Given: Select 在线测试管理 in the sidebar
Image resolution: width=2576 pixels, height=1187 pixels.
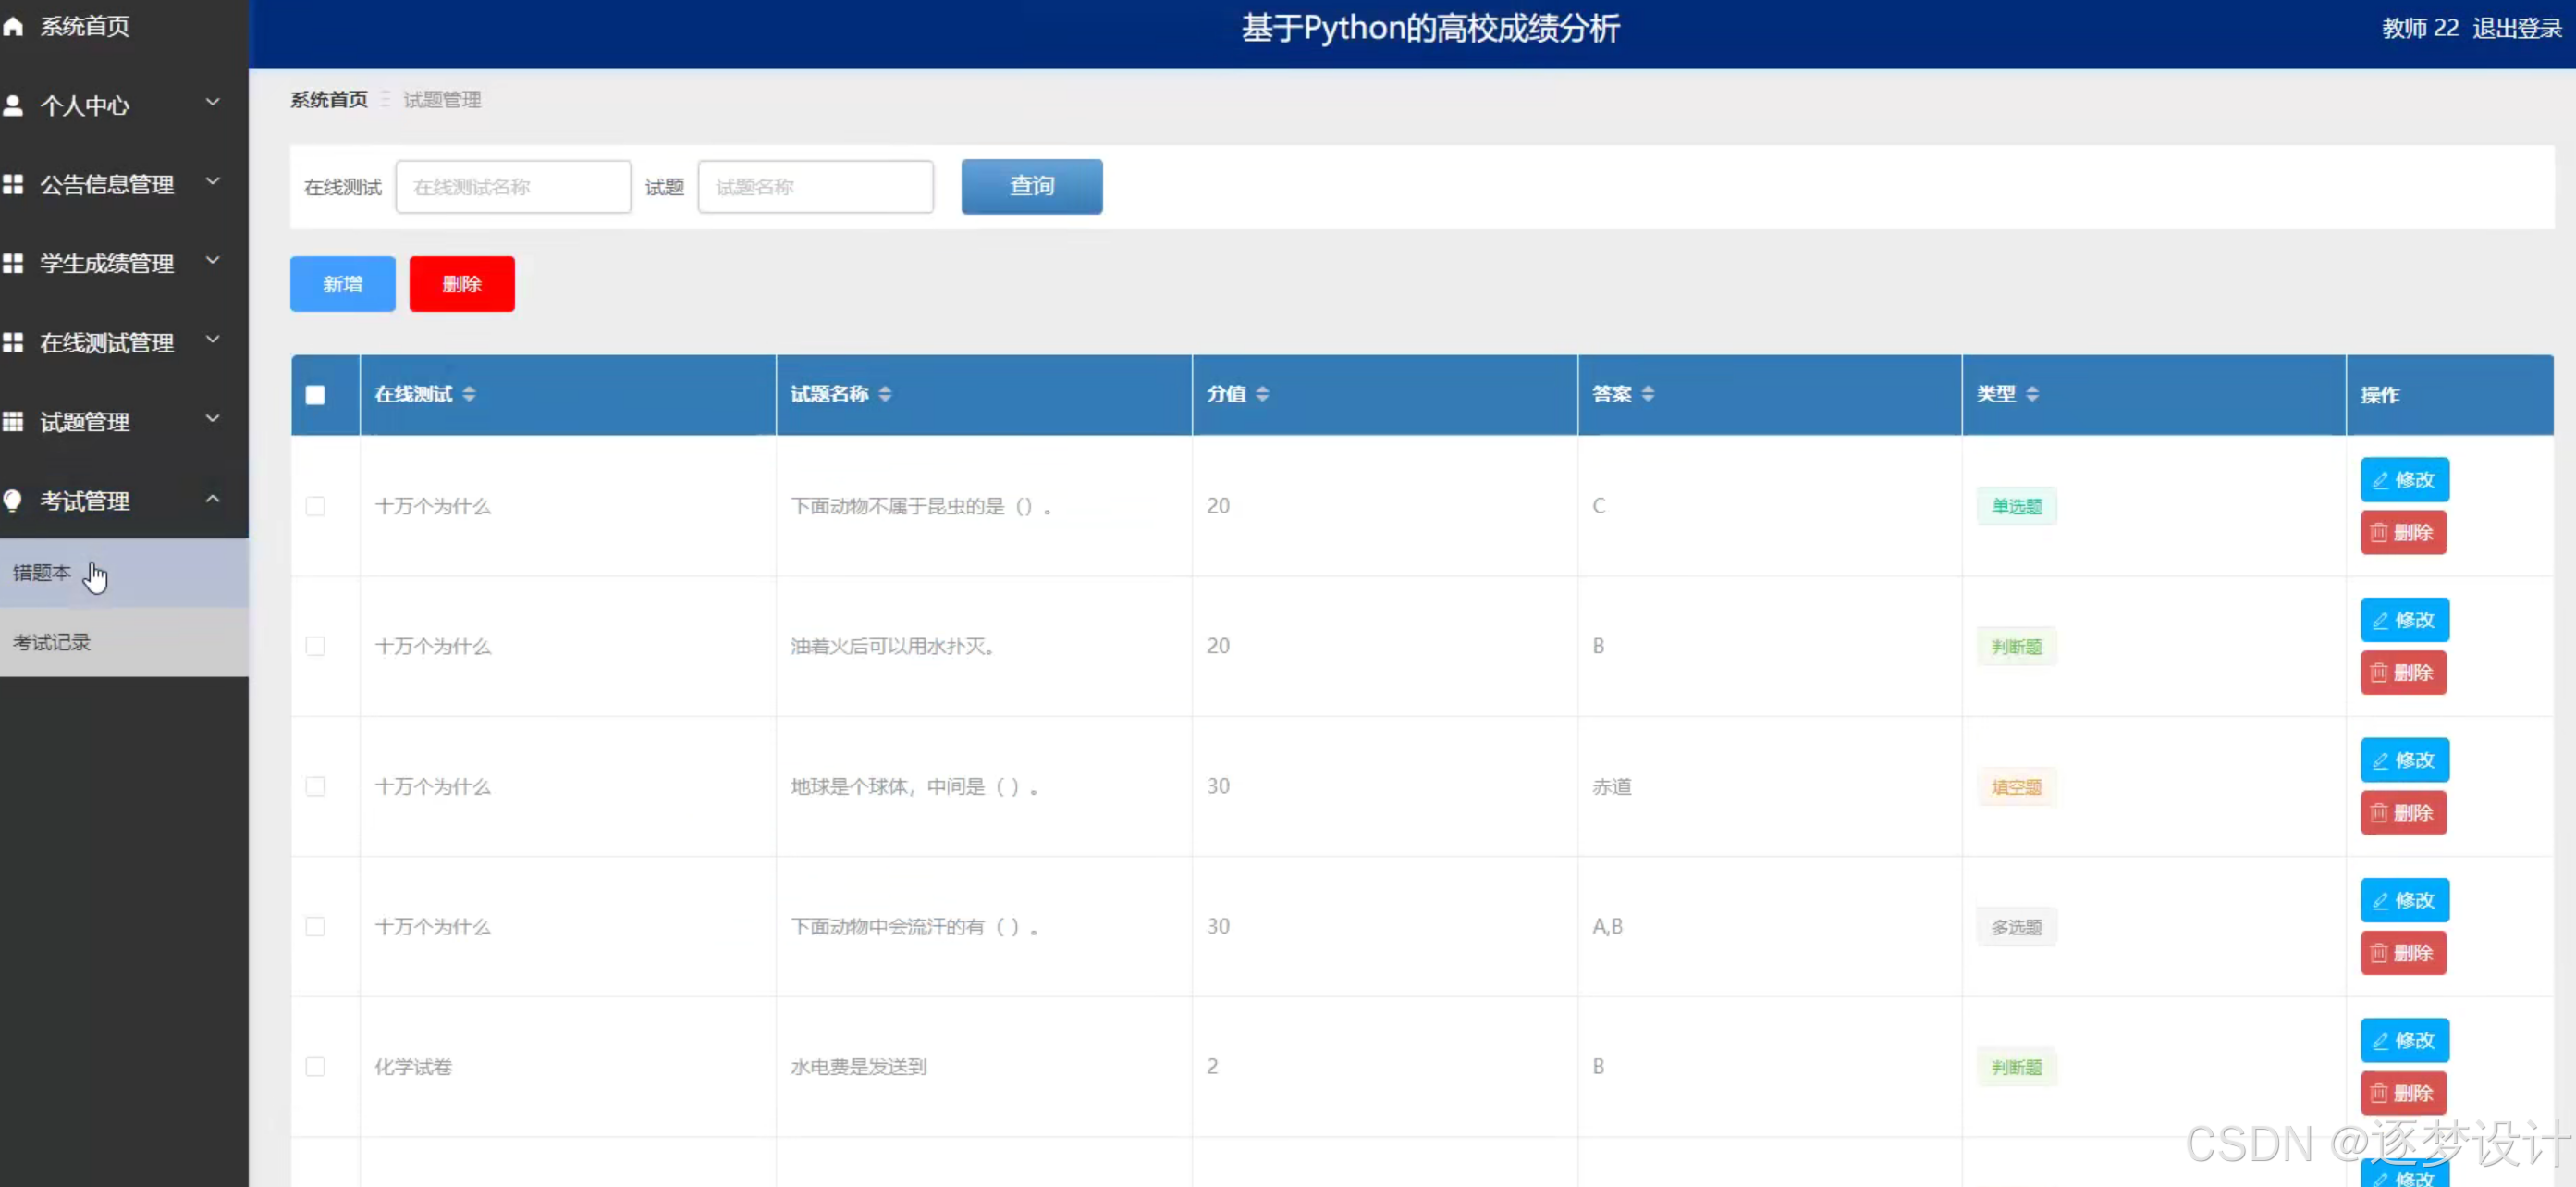Looking at the screenshot, I should (124, 342).
